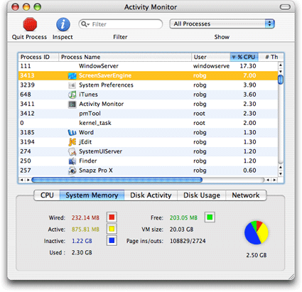Click the Finder icon in process list

72,161
